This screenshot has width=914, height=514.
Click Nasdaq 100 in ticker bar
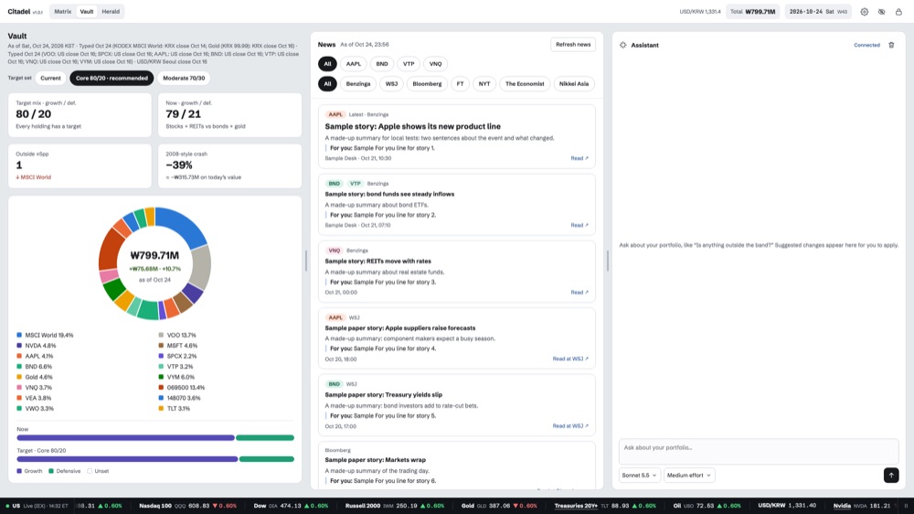click(187, 506)
